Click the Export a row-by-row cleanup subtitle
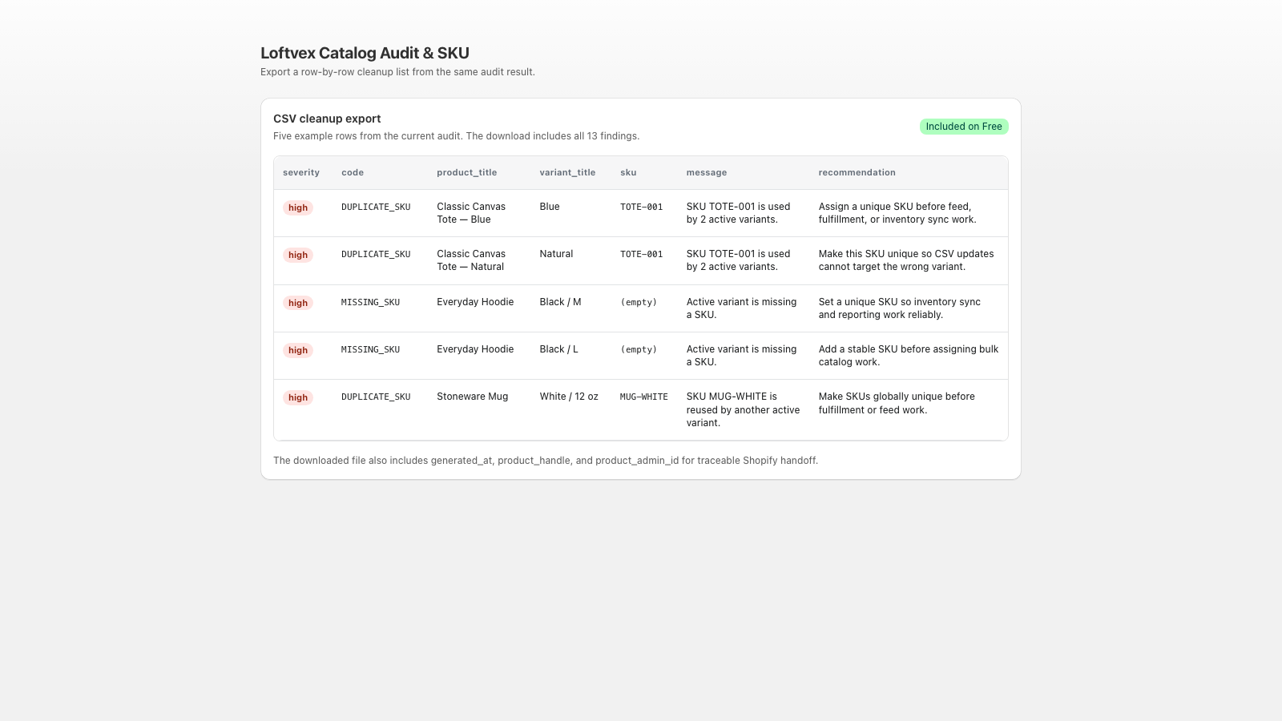The image size is (1282, 721). point(397,72)
